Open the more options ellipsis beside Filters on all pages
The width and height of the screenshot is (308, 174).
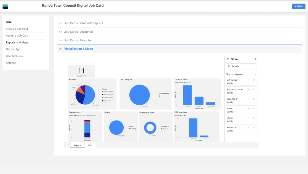pyautogui.click(x=255, y=74)
